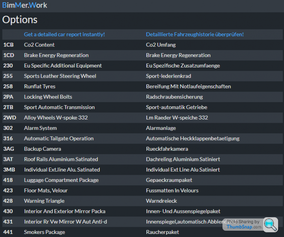Viewport: 284px width, 237px height.
Task: Click 'Radschraubensicherung' text
Action: pyautogui.click(x=174, y=97)
